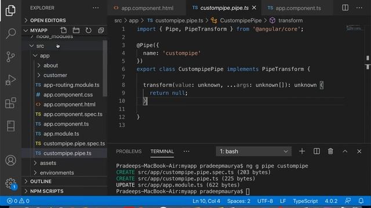Open Explorer more actions ellipsis
Viewport: 371px width, 208px height.
[x=96, y=8]
